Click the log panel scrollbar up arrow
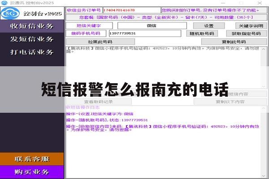This screenshot has width=269, height=179. pyautogui.click(x=264, y=108)
